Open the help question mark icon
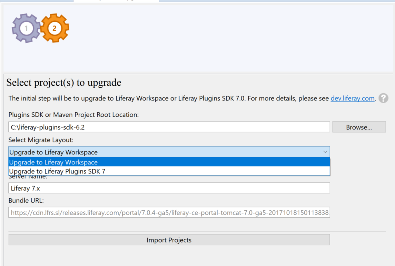The height and width of the screenshot is (266, 395). click(x=383, y=98)
